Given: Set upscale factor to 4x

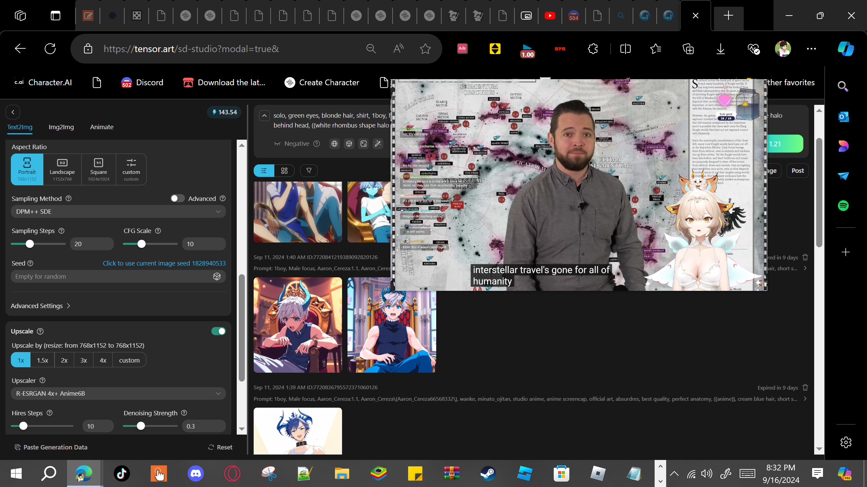Looking at the screenshot, I should pyautogui.click(x=103, y=360).
